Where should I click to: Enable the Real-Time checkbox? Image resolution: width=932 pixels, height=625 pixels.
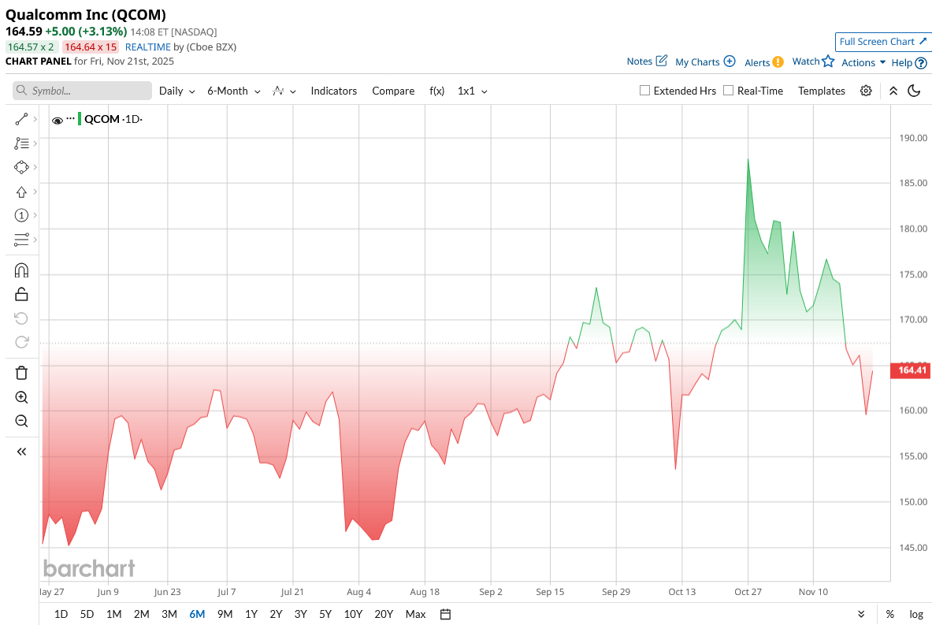(x=728, y=91)
